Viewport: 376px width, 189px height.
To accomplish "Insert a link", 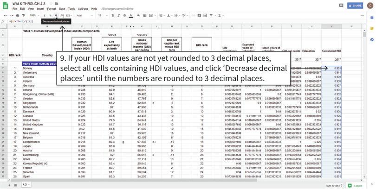I will tap(193, 15).
